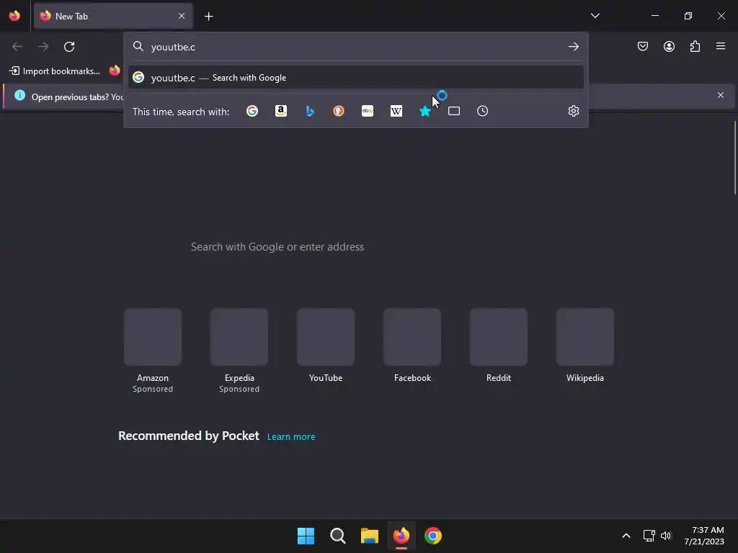Search this time with Bing icon
Viewport: 738px width, 553px height.
tap(310, 111)
